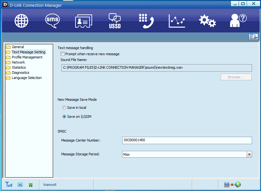
Task: Open the SMS messages icon
Action: [52, 21]
